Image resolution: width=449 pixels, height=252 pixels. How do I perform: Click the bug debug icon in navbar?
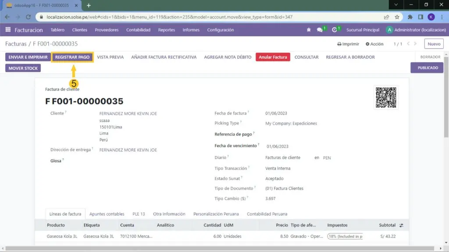(x=309, y=30)
